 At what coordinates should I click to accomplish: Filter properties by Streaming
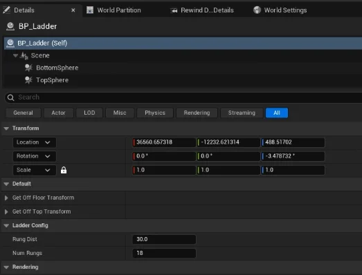(242, 113)
